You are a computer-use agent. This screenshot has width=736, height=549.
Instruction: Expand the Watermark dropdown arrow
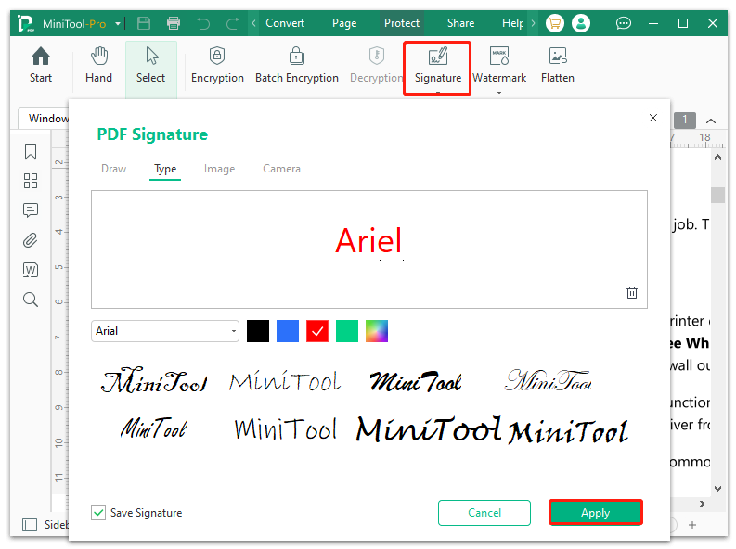click(x=499, y=93)
